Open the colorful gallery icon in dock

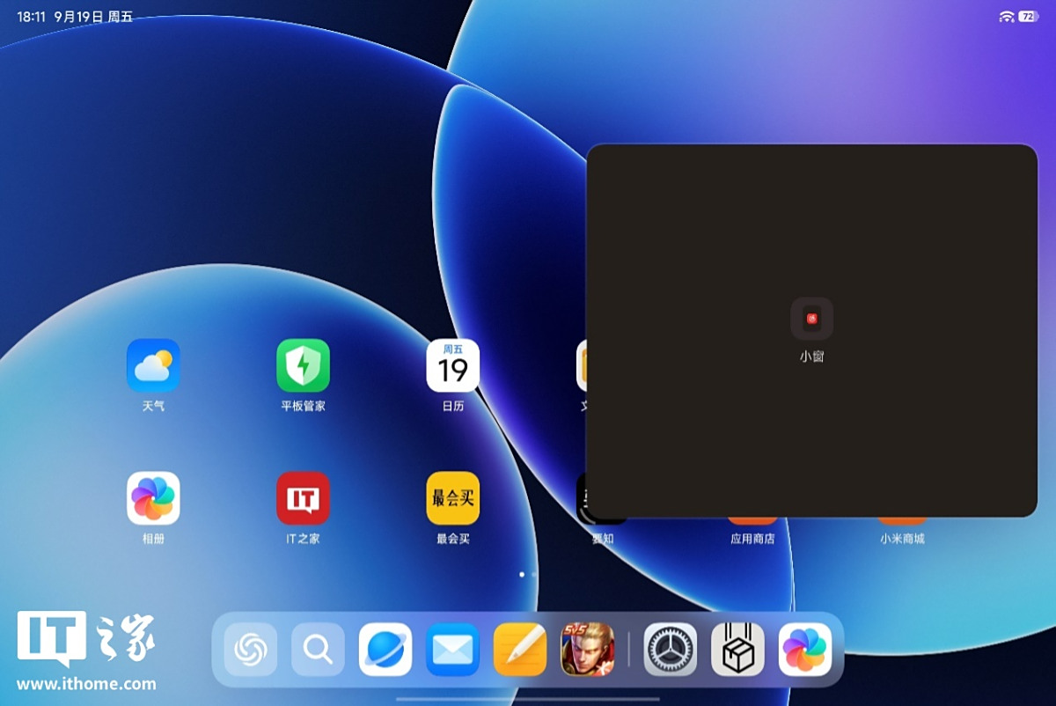point(805,650)
